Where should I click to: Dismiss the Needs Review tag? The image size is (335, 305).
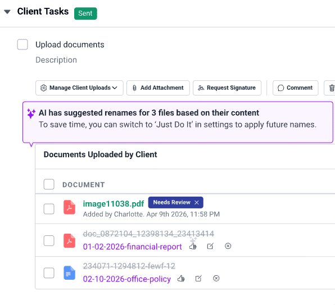[197, 202]
